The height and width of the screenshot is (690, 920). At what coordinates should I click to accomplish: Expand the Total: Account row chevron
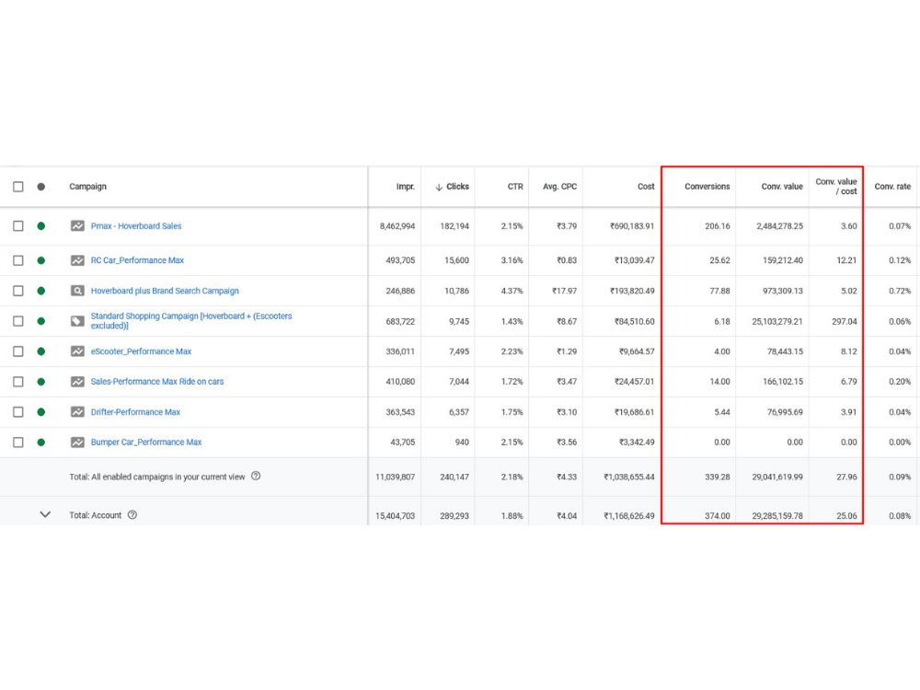(45, 514)
